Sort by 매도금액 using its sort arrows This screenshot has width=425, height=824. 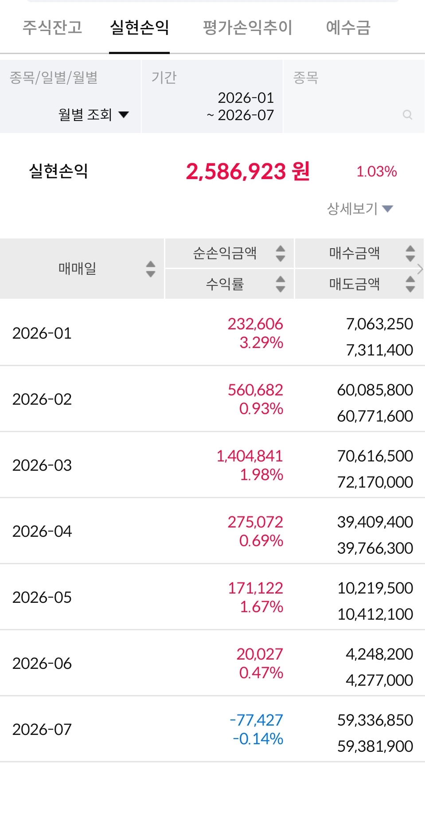[410, 284]
